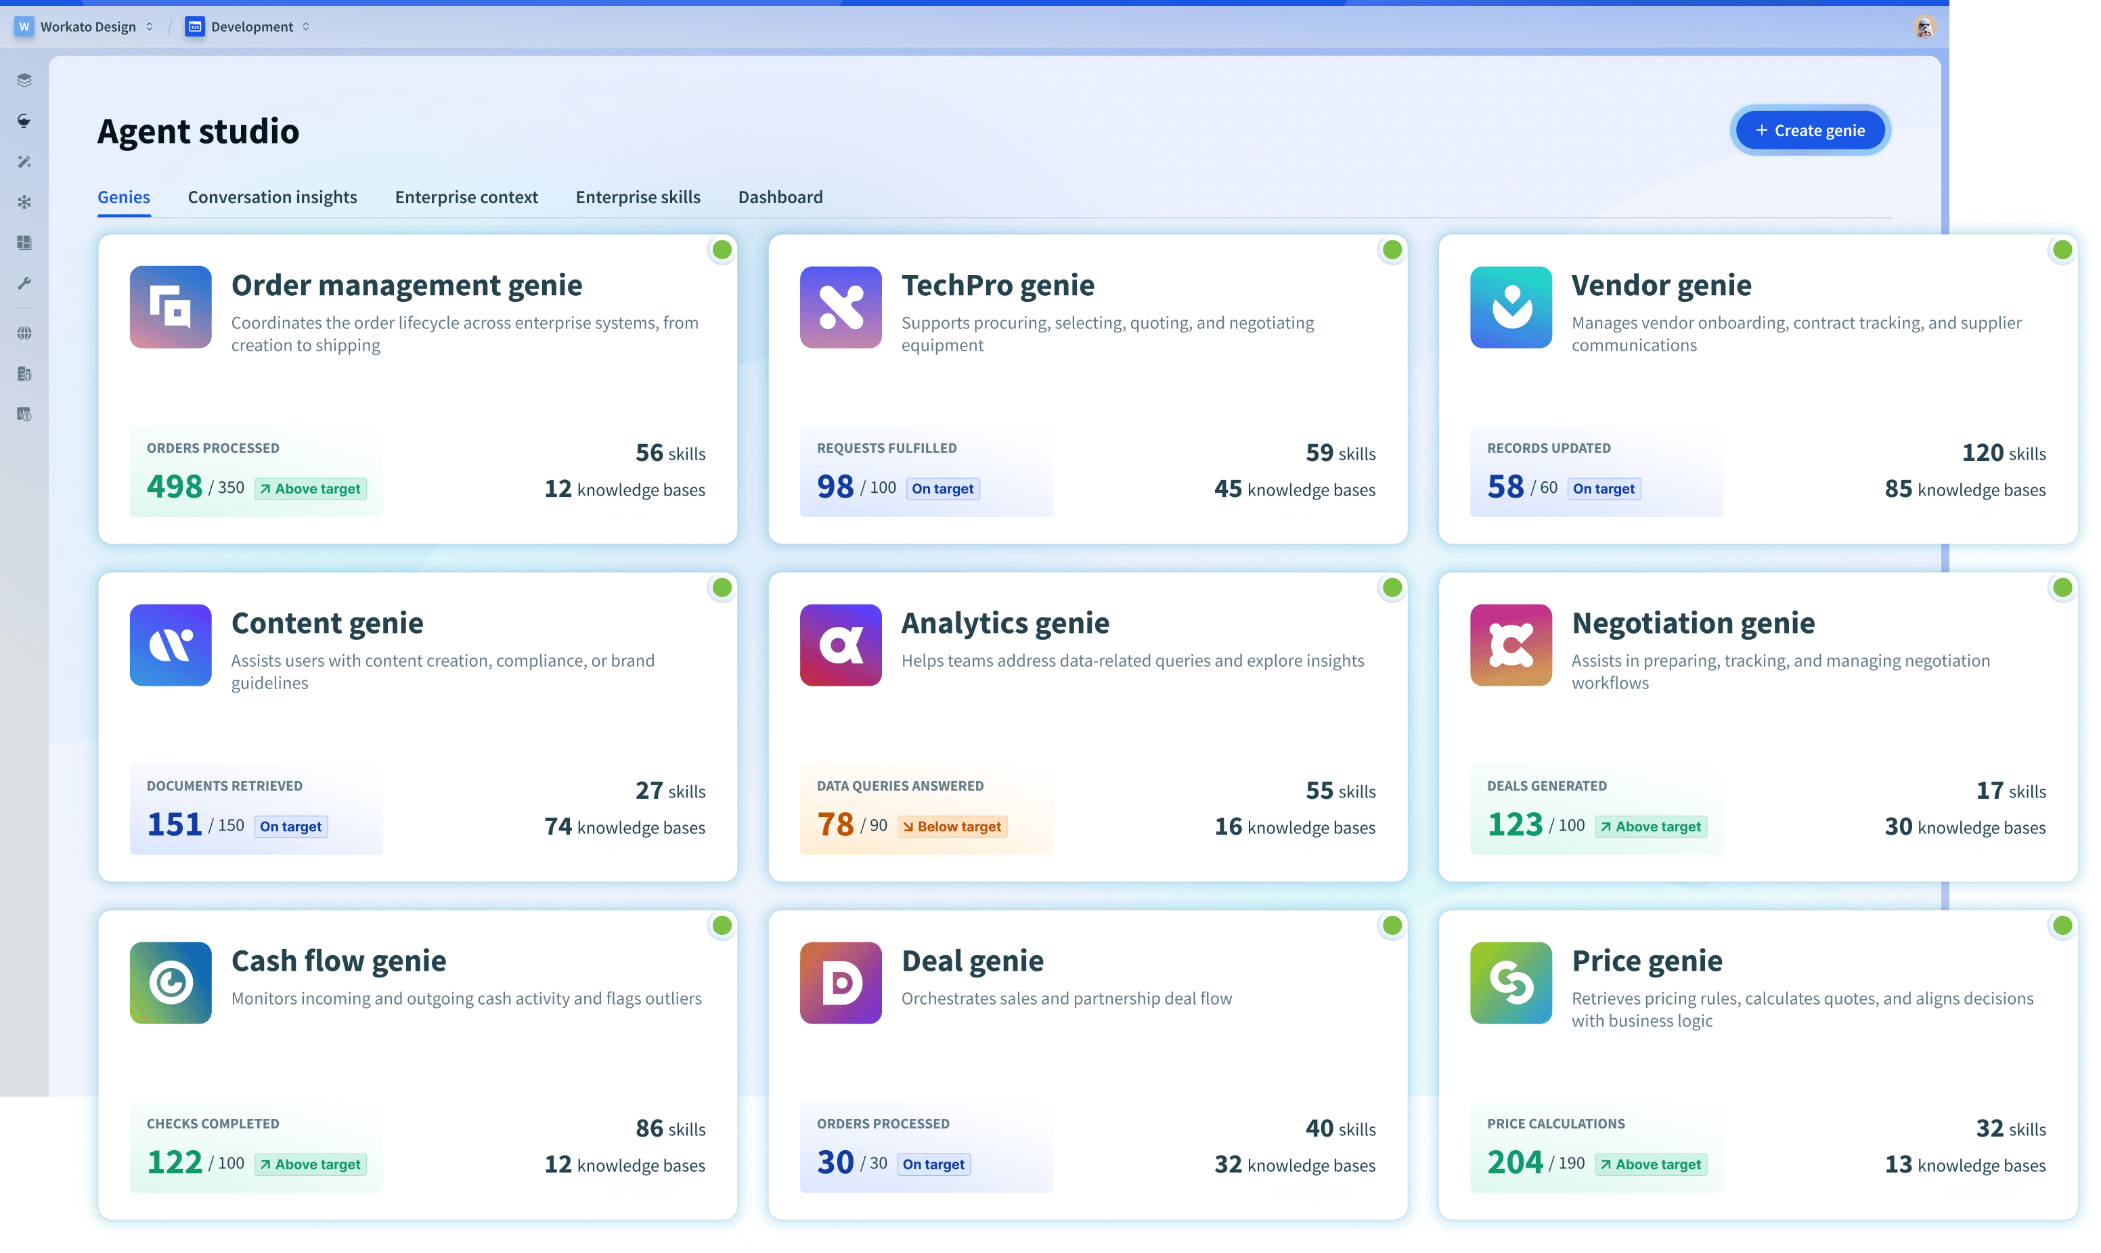Go to the Dashboard tab

780,197
